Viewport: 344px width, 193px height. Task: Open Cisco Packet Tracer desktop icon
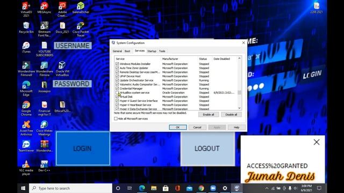click(x=81, y=29)
